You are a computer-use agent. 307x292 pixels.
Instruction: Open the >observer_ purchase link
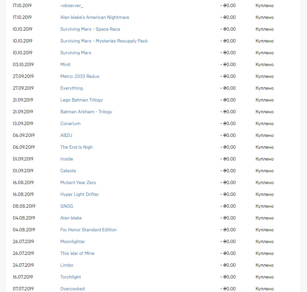click(72, 6)
